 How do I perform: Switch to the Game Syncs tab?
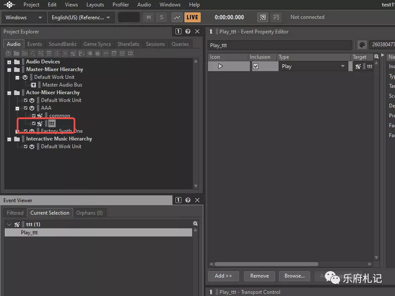click(97, 44)
